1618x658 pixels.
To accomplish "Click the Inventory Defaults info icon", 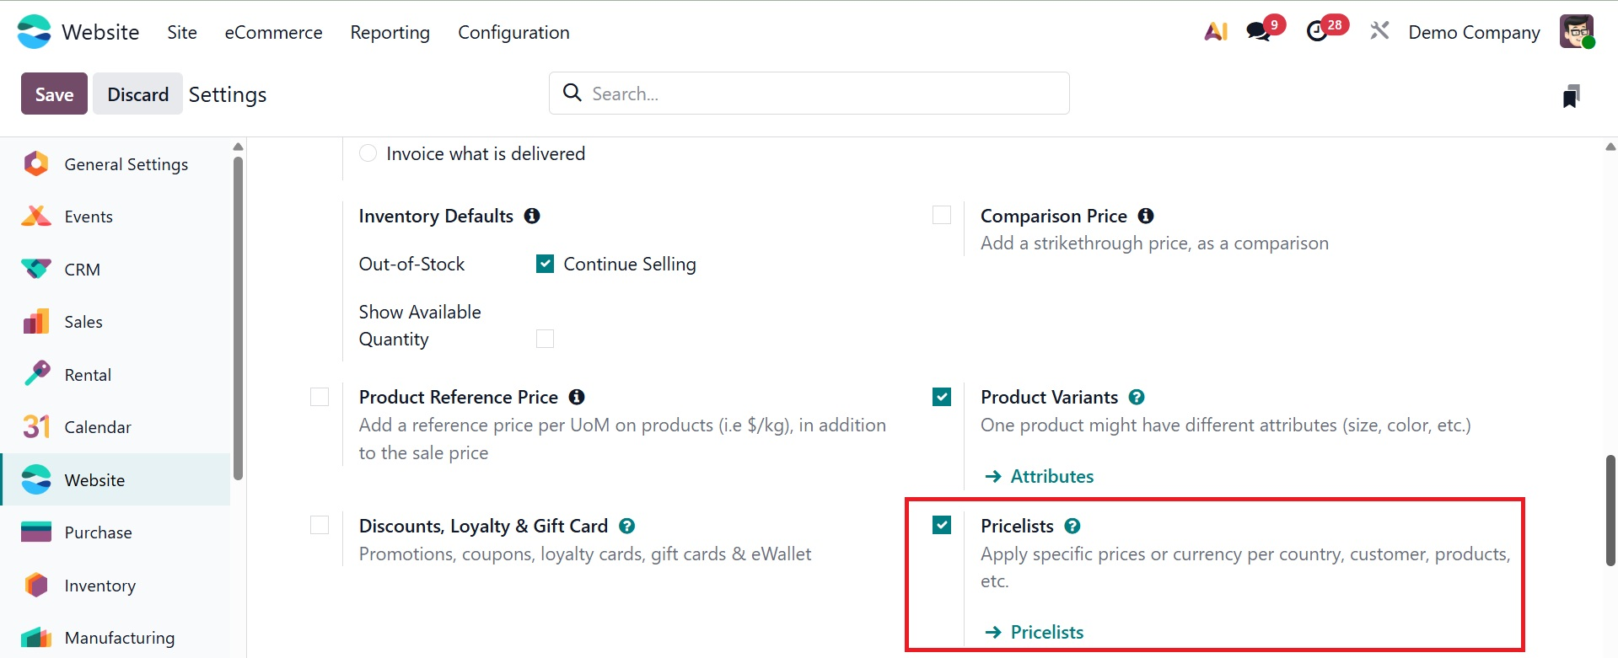I will click(x=532, y=216).
